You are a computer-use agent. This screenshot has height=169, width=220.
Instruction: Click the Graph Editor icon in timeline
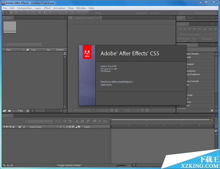tap(105, 121)
